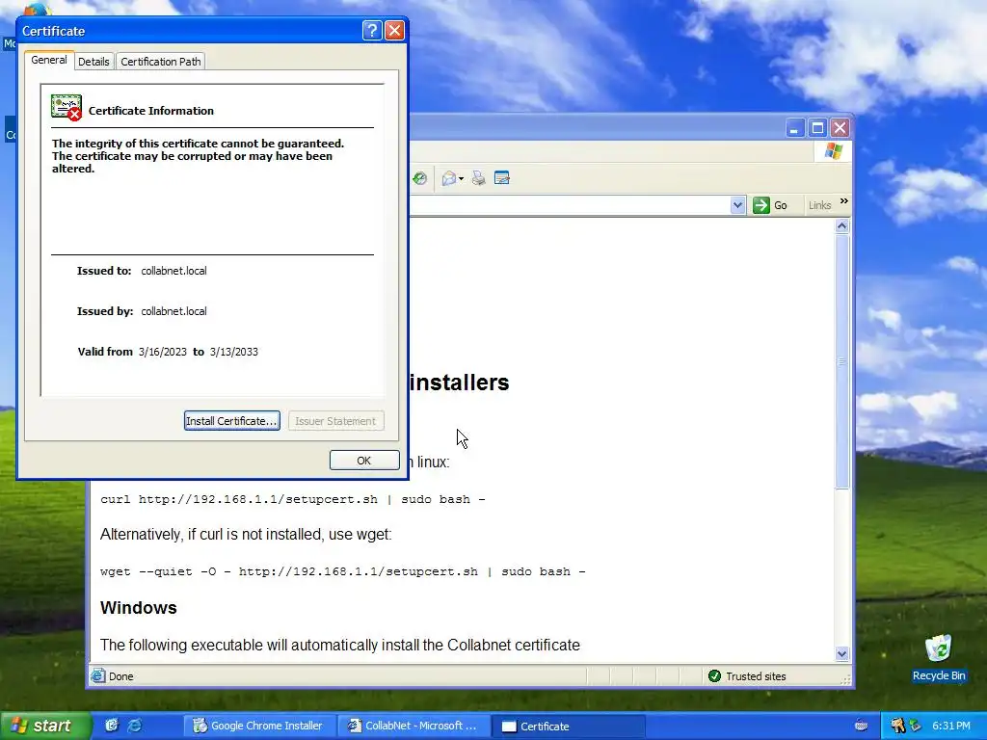
Task: Launch Internet Explorer from quick launch
Action: [x=134, y=726]
